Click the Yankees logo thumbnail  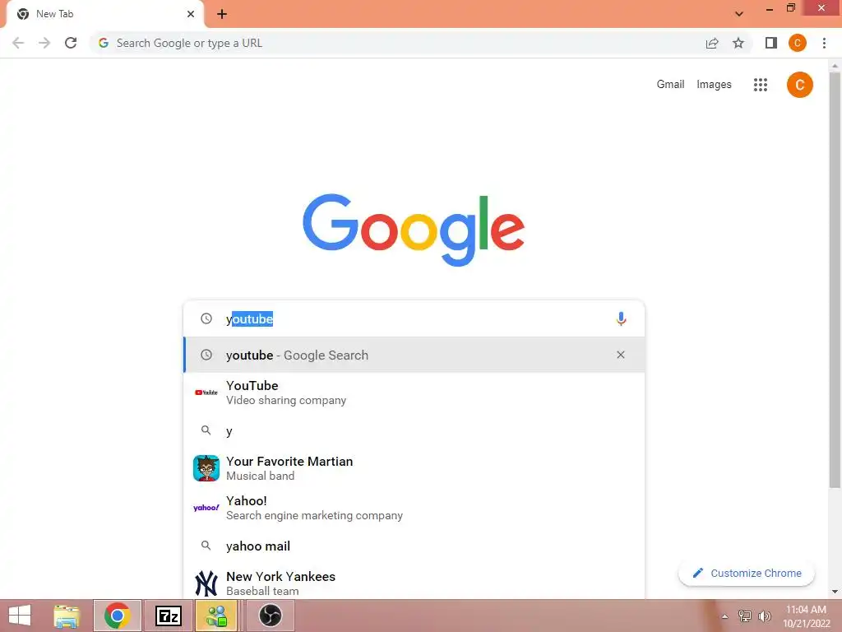(x=206, y=583)
